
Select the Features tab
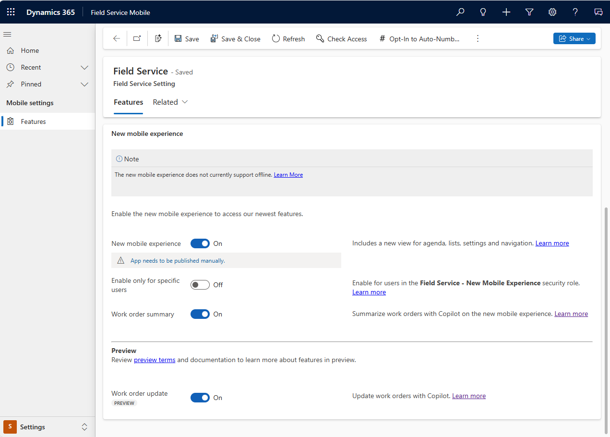pyautogui.click(x=128, y=102)
